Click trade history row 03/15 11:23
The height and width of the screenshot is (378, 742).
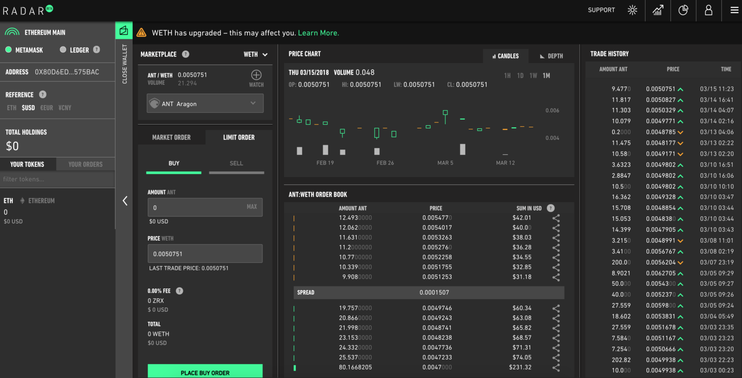(x=664, y=89)
